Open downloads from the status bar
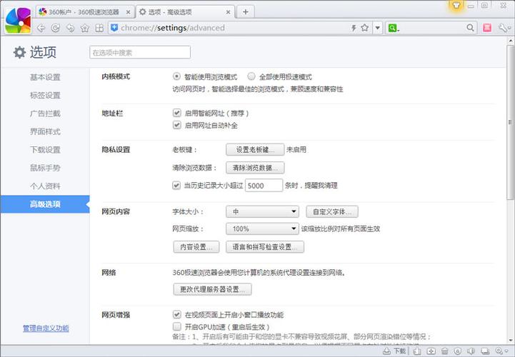 pos(394,351)
